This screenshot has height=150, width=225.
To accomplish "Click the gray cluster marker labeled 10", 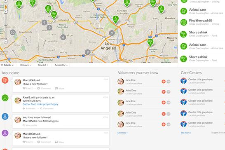I will (x=13, y=33).
